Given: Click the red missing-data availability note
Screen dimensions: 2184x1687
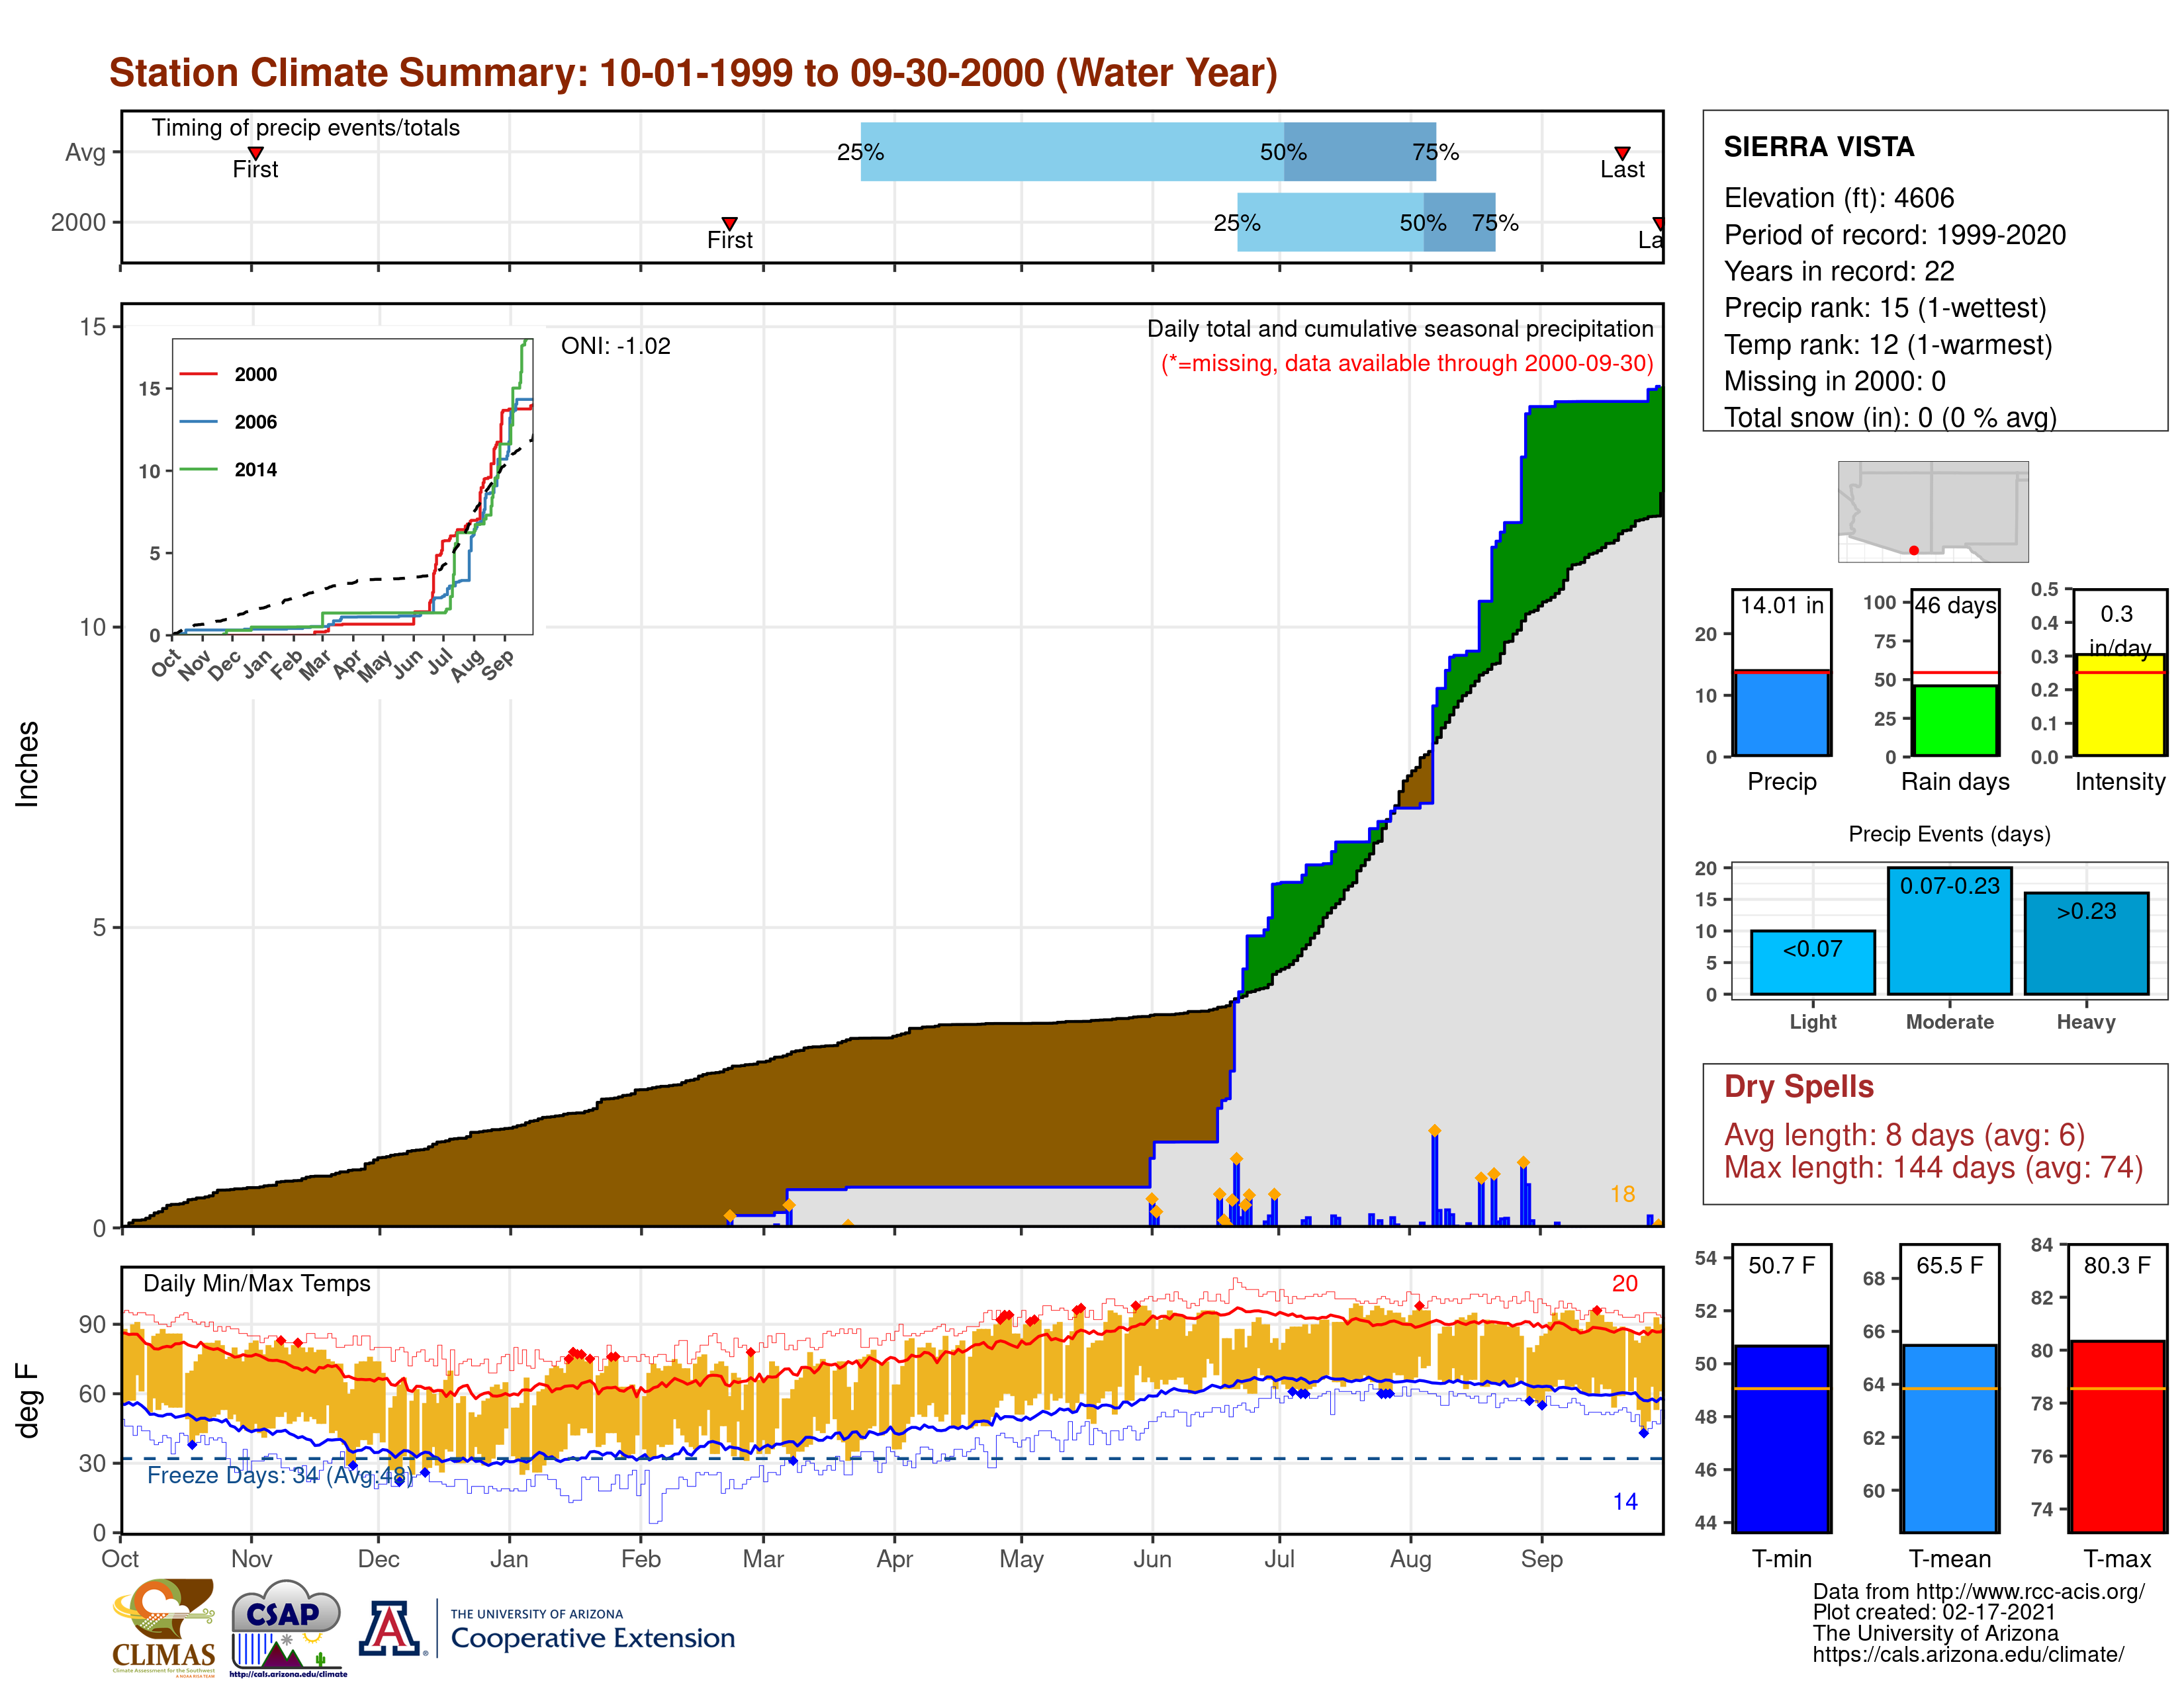Looking at the screenshot, I should click(x=1407, y=363).
